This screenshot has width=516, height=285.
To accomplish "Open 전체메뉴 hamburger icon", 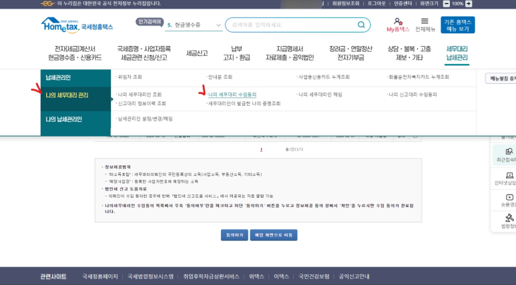I will click(x=425, y=21).
